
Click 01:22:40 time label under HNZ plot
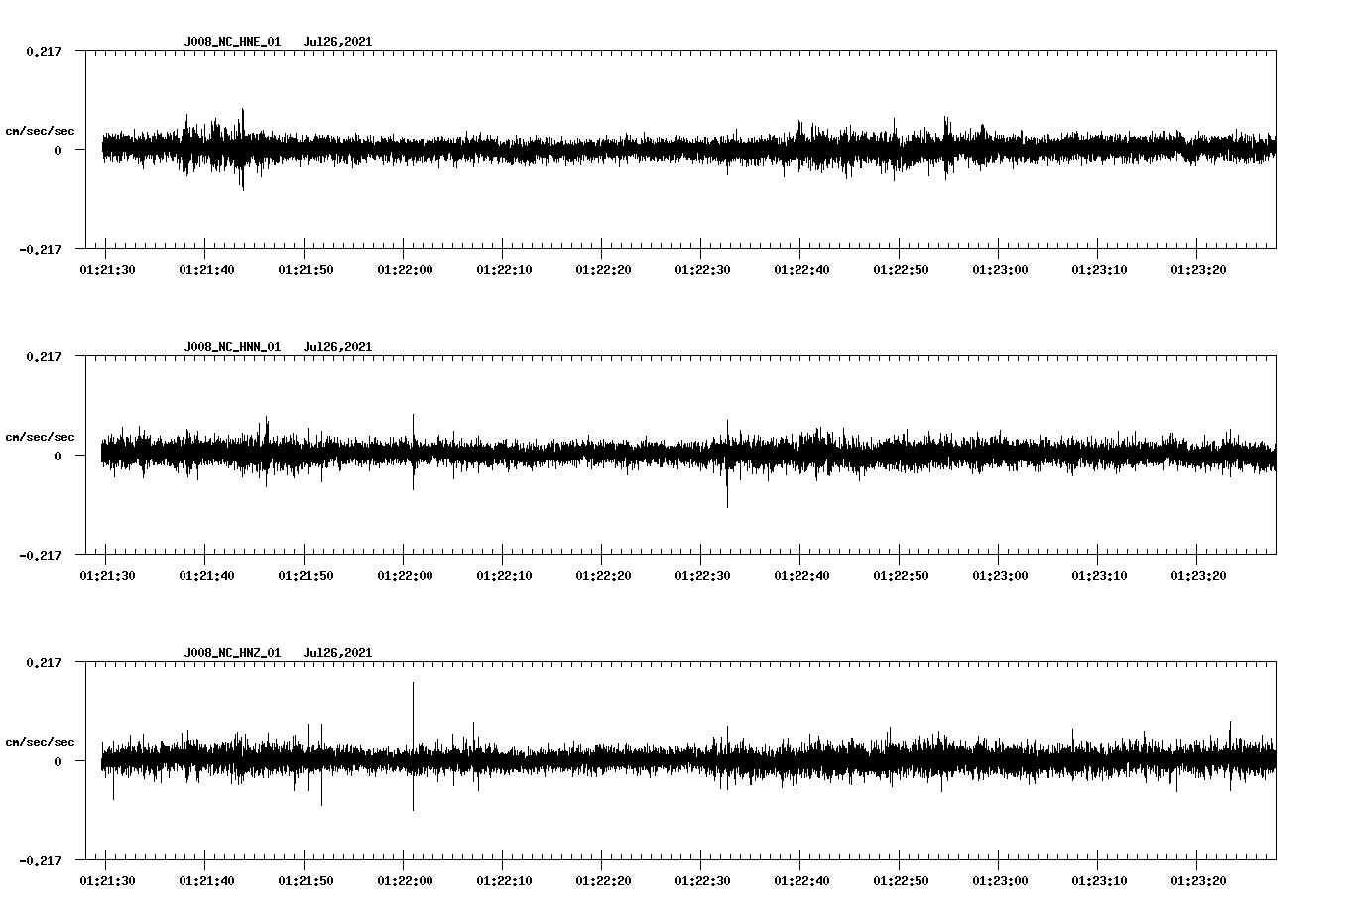(x=800, y=880)
